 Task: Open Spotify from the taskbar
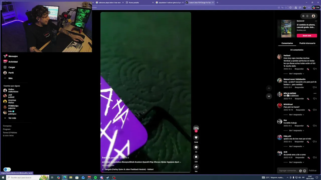pos(95,177)
